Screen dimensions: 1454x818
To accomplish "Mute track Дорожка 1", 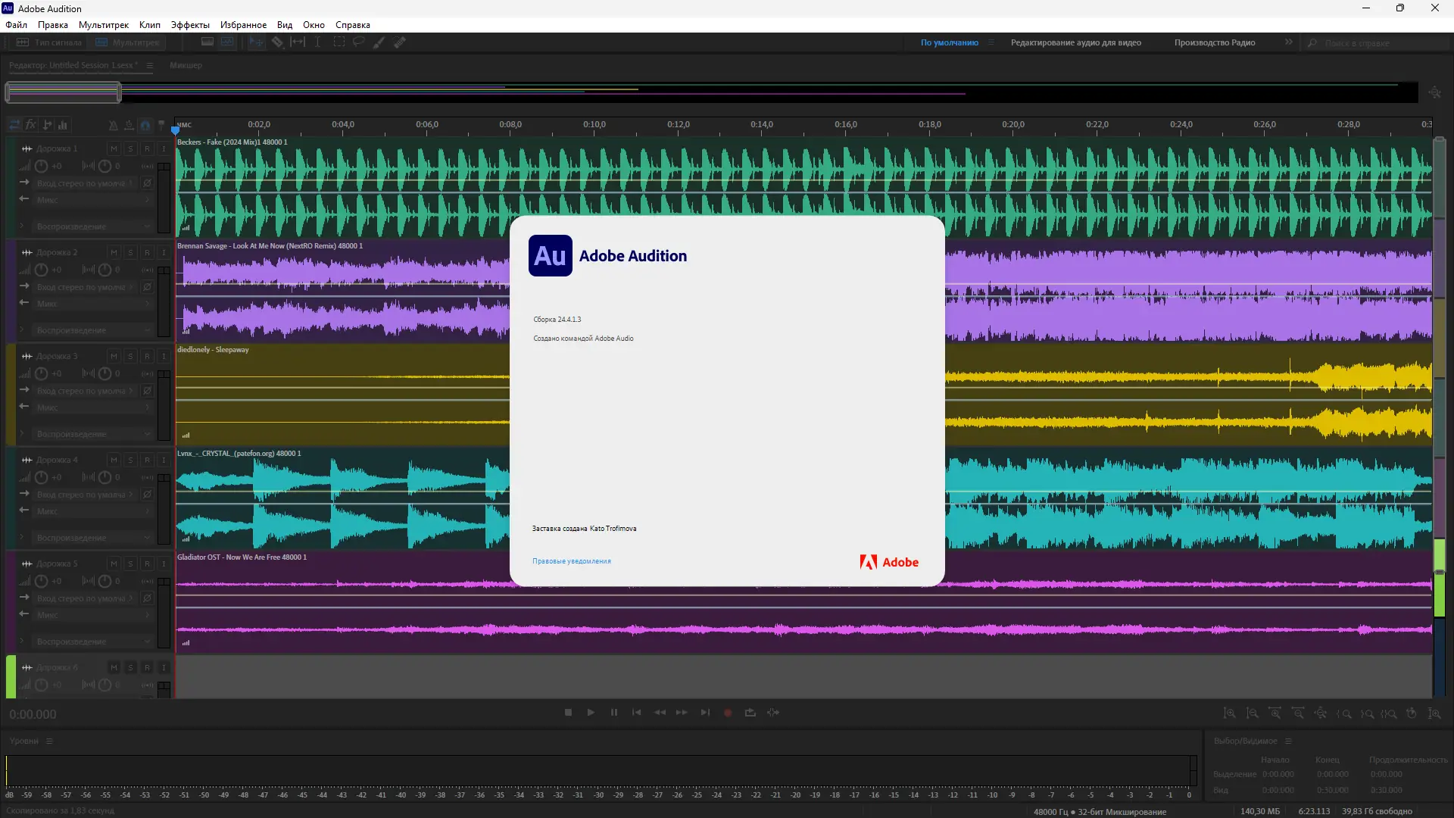I will [x=114, y=148].
